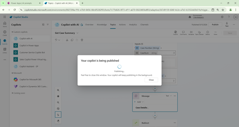239x127 pixels.
Task: Expand the Add dropdown in Message node
Action: 139,102
